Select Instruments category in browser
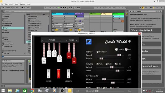 point(8,21)
